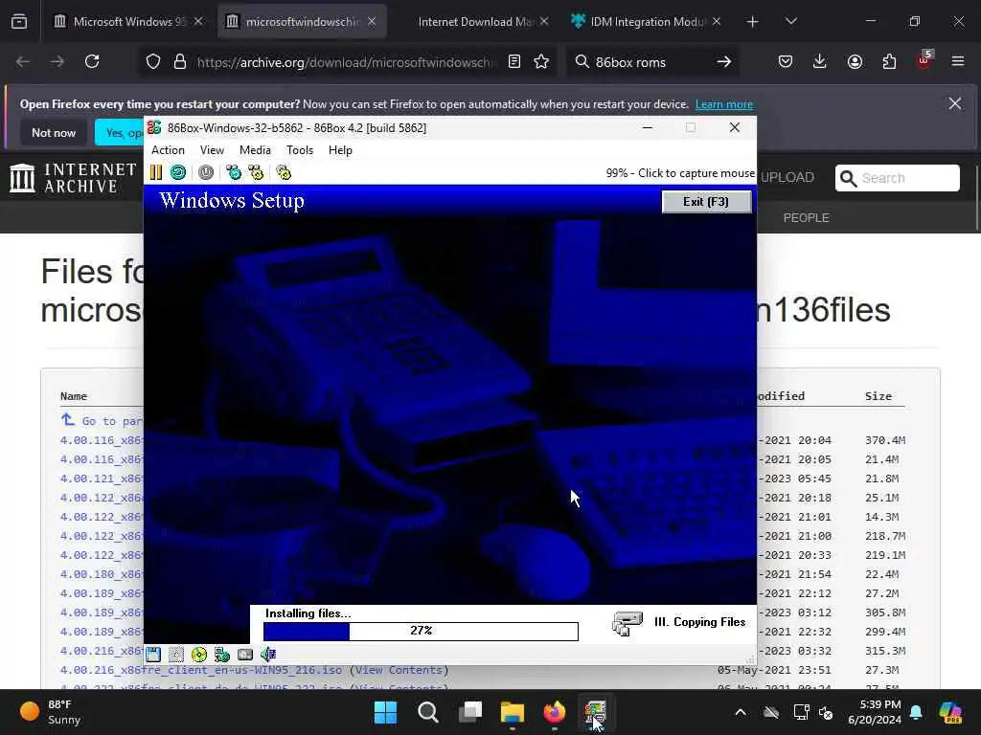Screen dimensions: 981x735
Task: Click Firefox icon in taskbar
Action: pyautogui.click(x=555, y=712)
